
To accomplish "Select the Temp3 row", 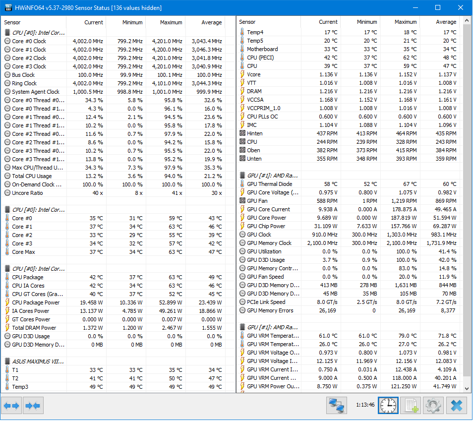I will point(114,387).
